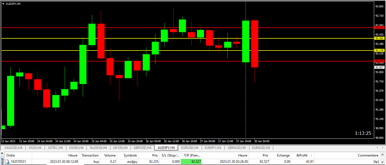
Task: Switch to the EURUSD,H4 chart tab
Action: [190, 148]
